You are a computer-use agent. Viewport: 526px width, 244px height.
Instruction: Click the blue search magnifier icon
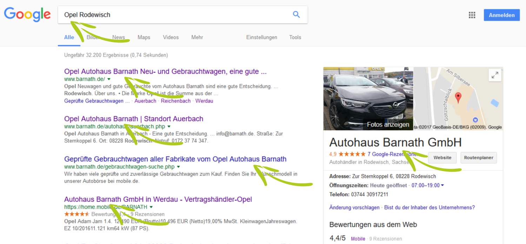297,14
